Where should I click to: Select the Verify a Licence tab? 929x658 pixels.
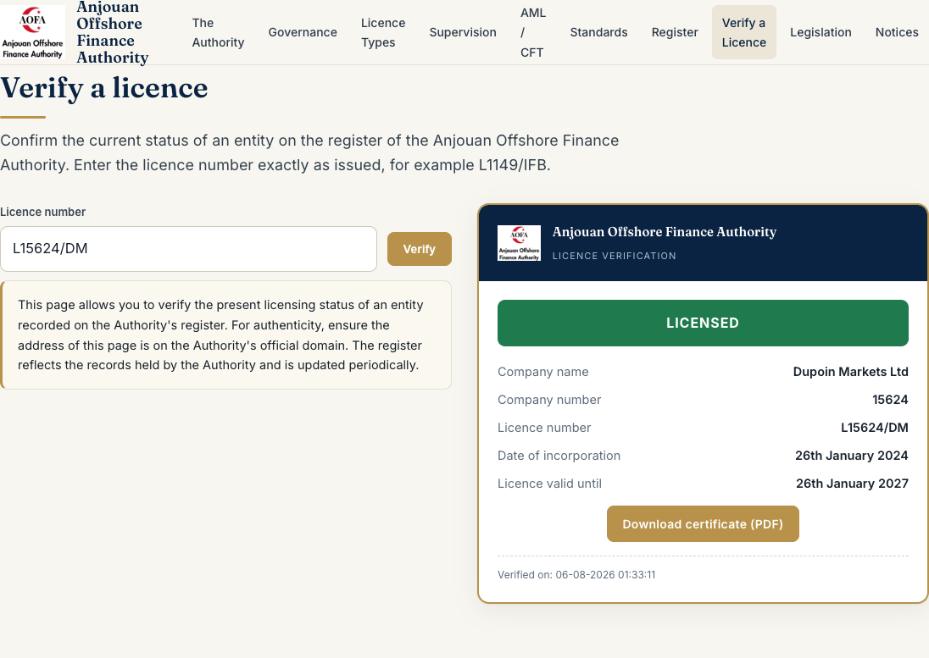[x=743, y=32]
